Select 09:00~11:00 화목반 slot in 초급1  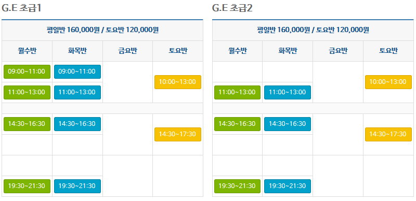pos(77,71)
